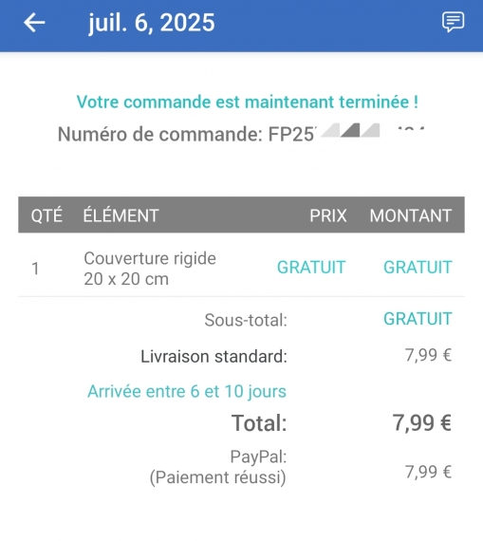Viewport: 483px width, 541px height.
Task: Tap the Sous-total GRATUIT value
Action: click(x=418, y=319)
